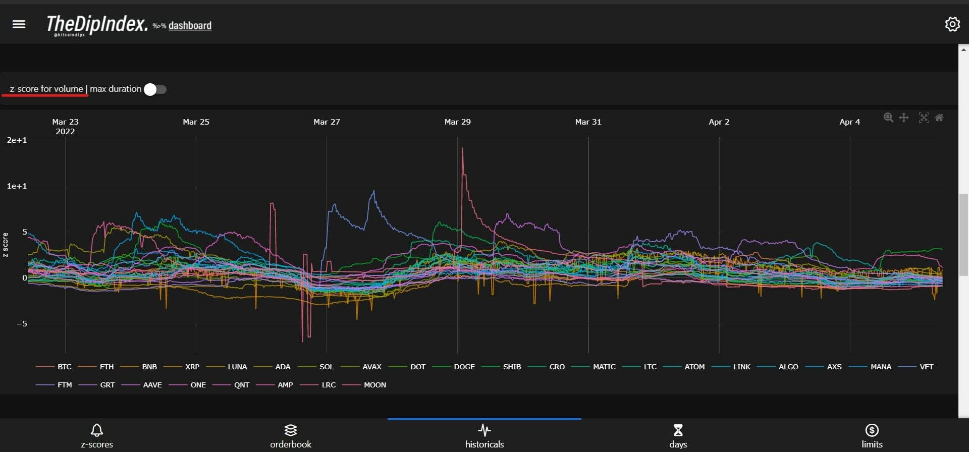Open the limits dollar tab
Image resolution: width=969 pixels, height=452 pixels.
(872, 435)
